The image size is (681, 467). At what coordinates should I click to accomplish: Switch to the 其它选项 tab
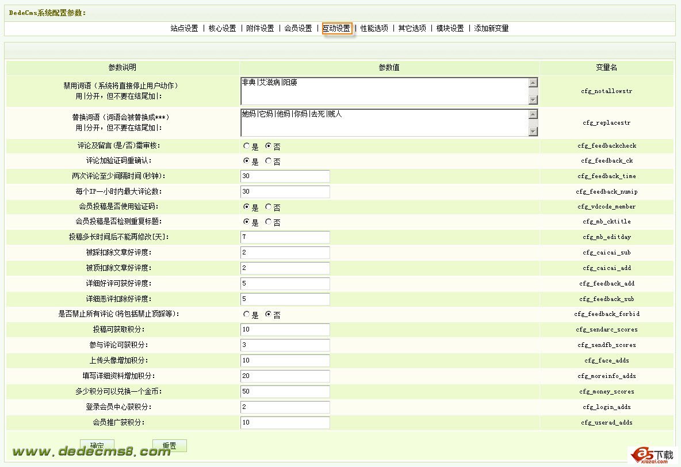pyautogui.click(x=412, y=28)
